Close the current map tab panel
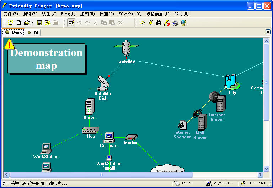Viewport: 273px width, 188px height. pyautogui.click(x=268, y=32)
